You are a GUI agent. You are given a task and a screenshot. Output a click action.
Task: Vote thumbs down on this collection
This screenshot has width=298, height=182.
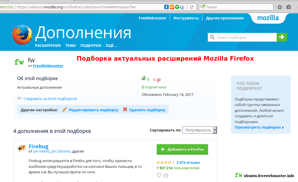159,80
